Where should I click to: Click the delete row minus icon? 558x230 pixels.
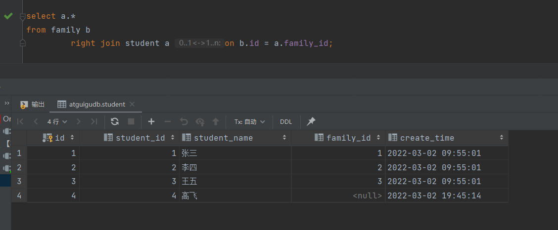coord(168,121)
